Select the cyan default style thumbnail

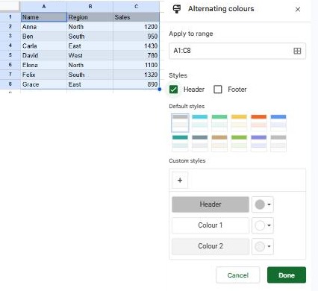point(199,123)
